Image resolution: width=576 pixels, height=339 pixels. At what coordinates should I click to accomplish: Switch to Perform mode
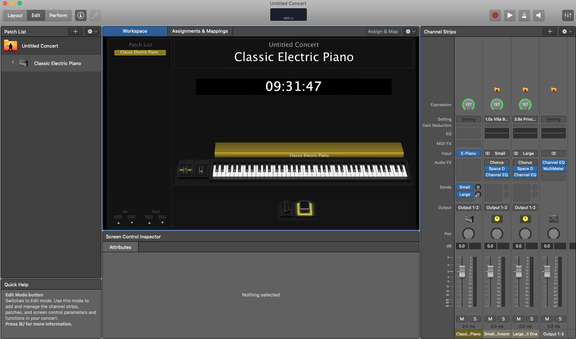(x=58, y=15)
